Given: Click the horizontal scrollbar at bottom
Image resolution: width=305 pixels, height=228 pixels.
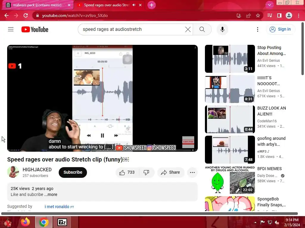Looking at the screenshot, I should tap(150, 214).
